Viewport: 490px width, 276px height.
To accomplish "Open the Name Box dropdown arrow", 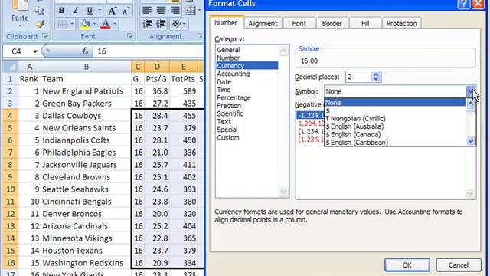I will click(35, 51).
